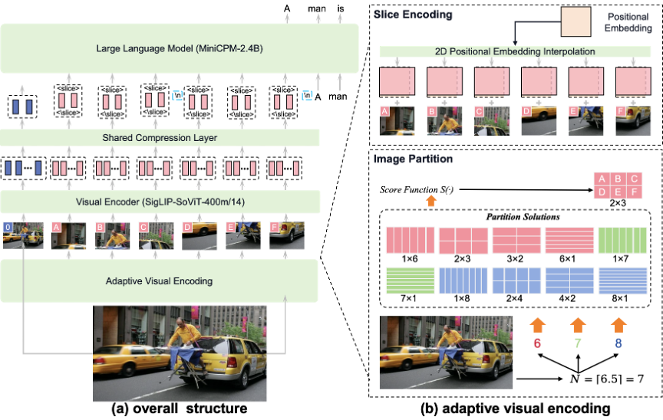Click the orange arrow under Image Partition heading
663x420 pixels.
(431, 200)
